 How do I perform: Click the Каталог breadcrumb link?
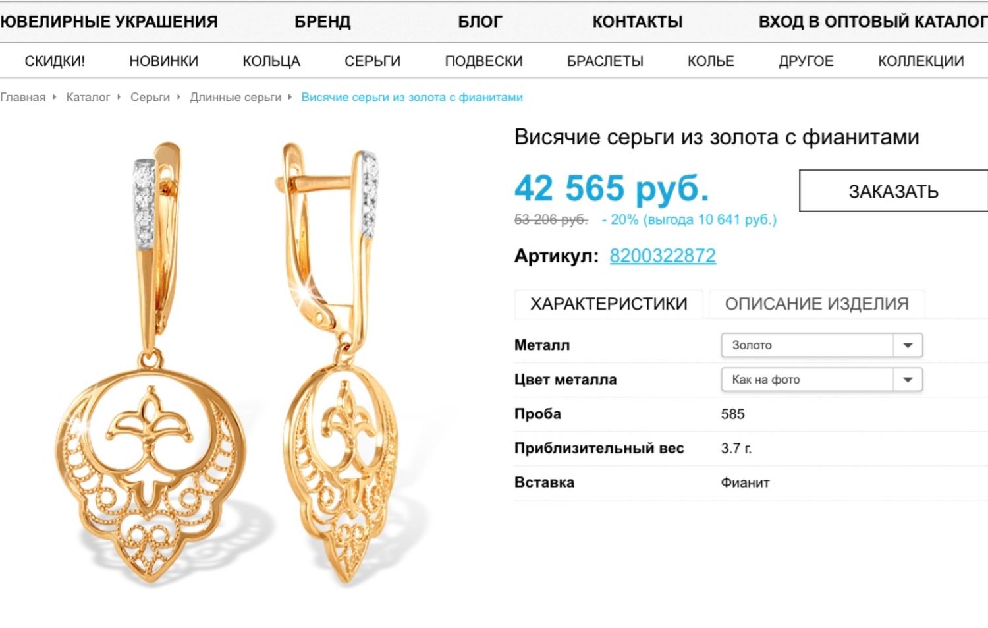[x=88, y=97]
